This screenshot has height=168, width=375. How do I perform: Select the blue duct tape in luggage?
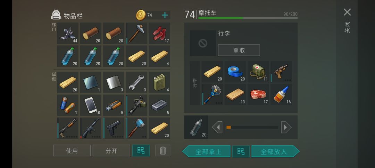pos(235,72)
